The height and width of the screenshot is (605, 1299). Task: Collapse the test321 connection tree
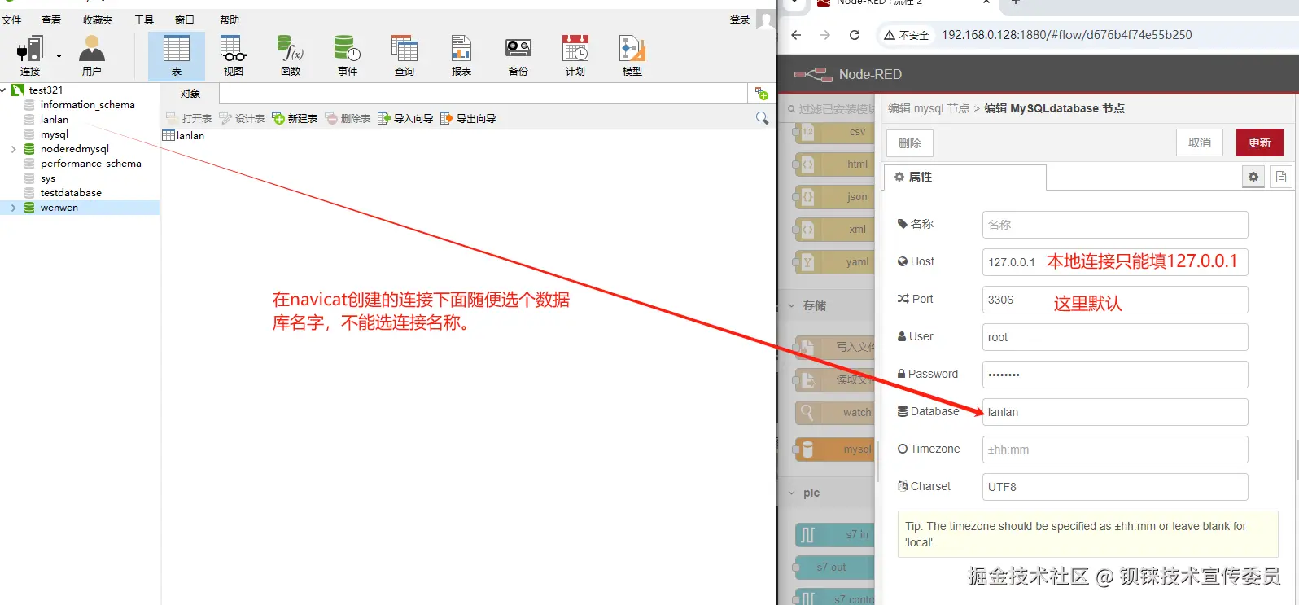(x=4, y=90)
